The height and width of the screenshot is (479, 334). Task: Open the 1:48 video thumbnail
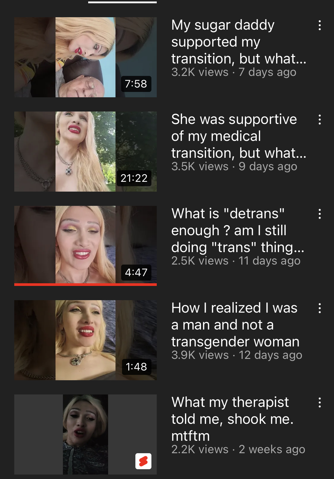point(86,340)
